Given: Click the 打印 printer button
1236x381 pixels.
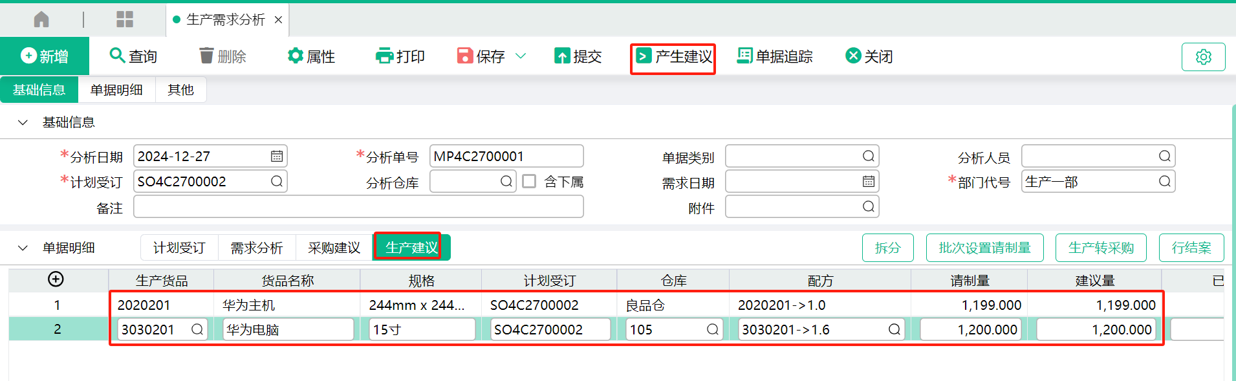Looking at the screenshot, I should point(400,56).
